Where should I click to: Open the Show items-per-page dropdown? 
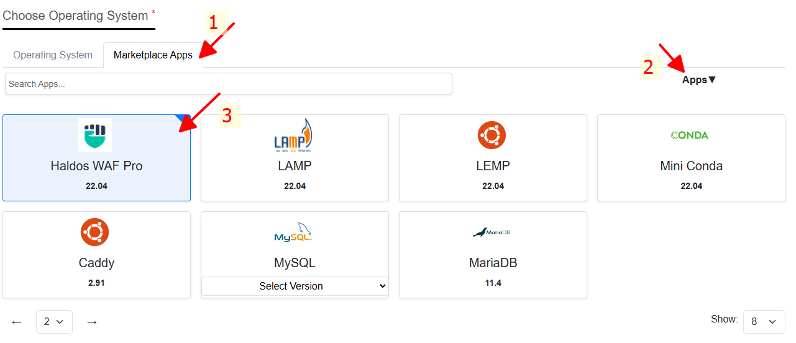click(764, 321)
